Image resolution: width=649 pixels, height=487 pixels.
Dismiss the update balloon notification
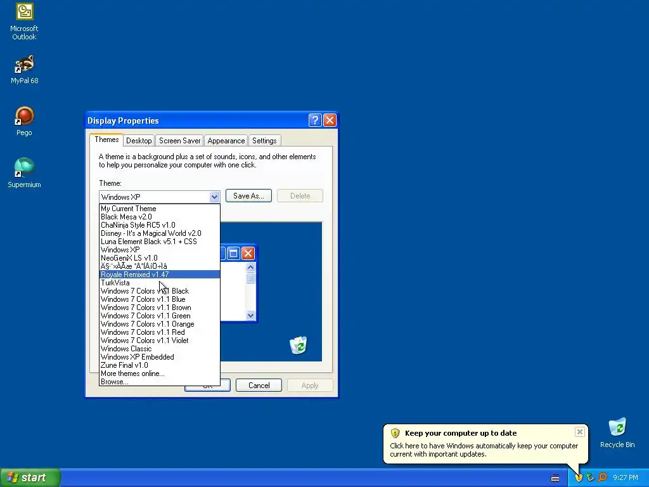click(x=579, y=432)
